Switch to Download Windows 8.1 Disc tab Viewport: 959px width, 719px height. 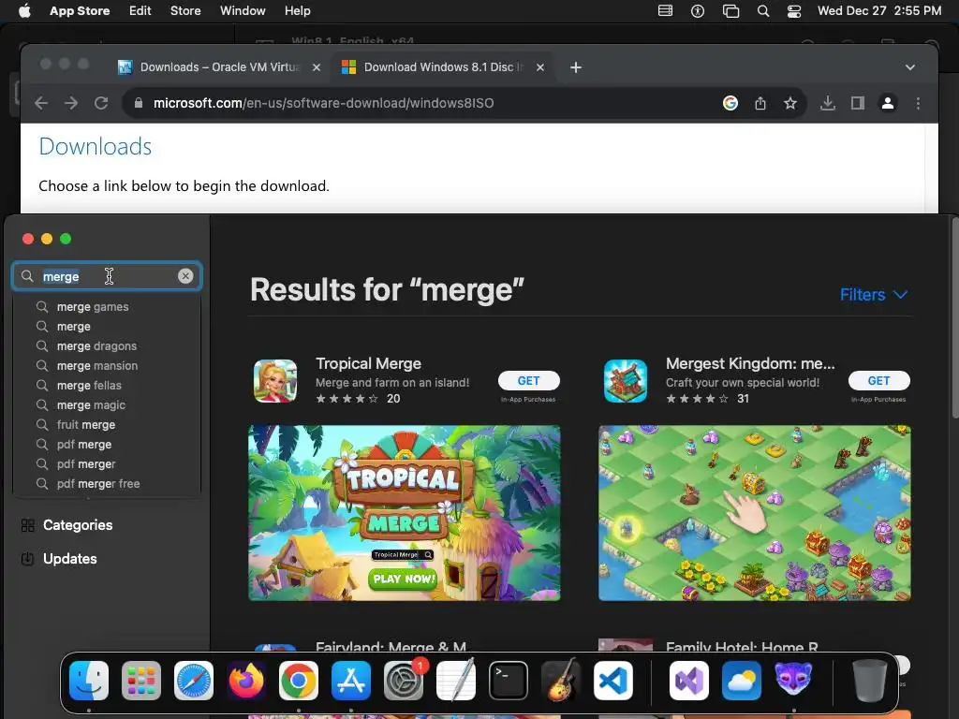442,67
